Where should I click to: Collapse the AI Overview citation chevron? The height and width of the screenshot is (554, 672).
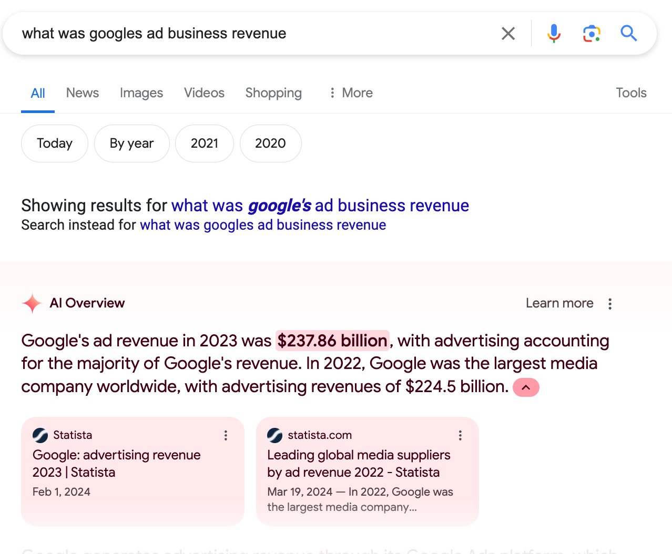point(526,387)
